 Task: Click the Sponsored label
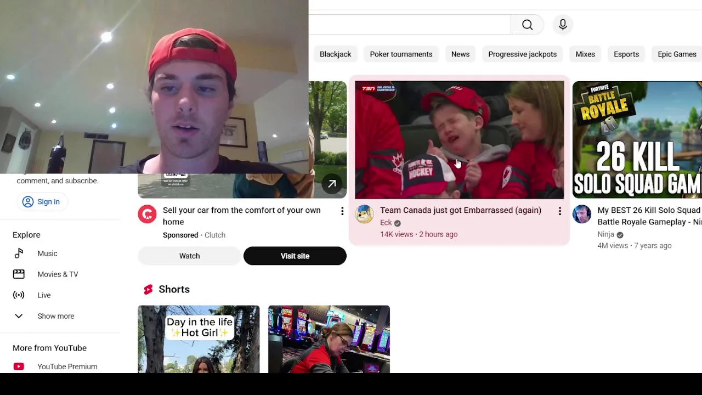point(180,235)
